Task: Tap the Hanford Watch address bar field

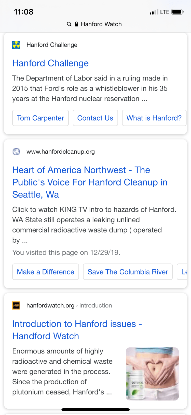Action: (101, 24)
